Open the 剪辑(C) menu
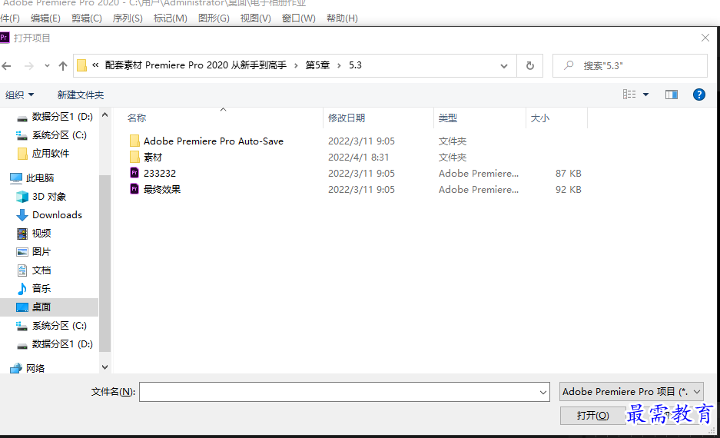Viewport: 720px width, 438px height. 87,18
